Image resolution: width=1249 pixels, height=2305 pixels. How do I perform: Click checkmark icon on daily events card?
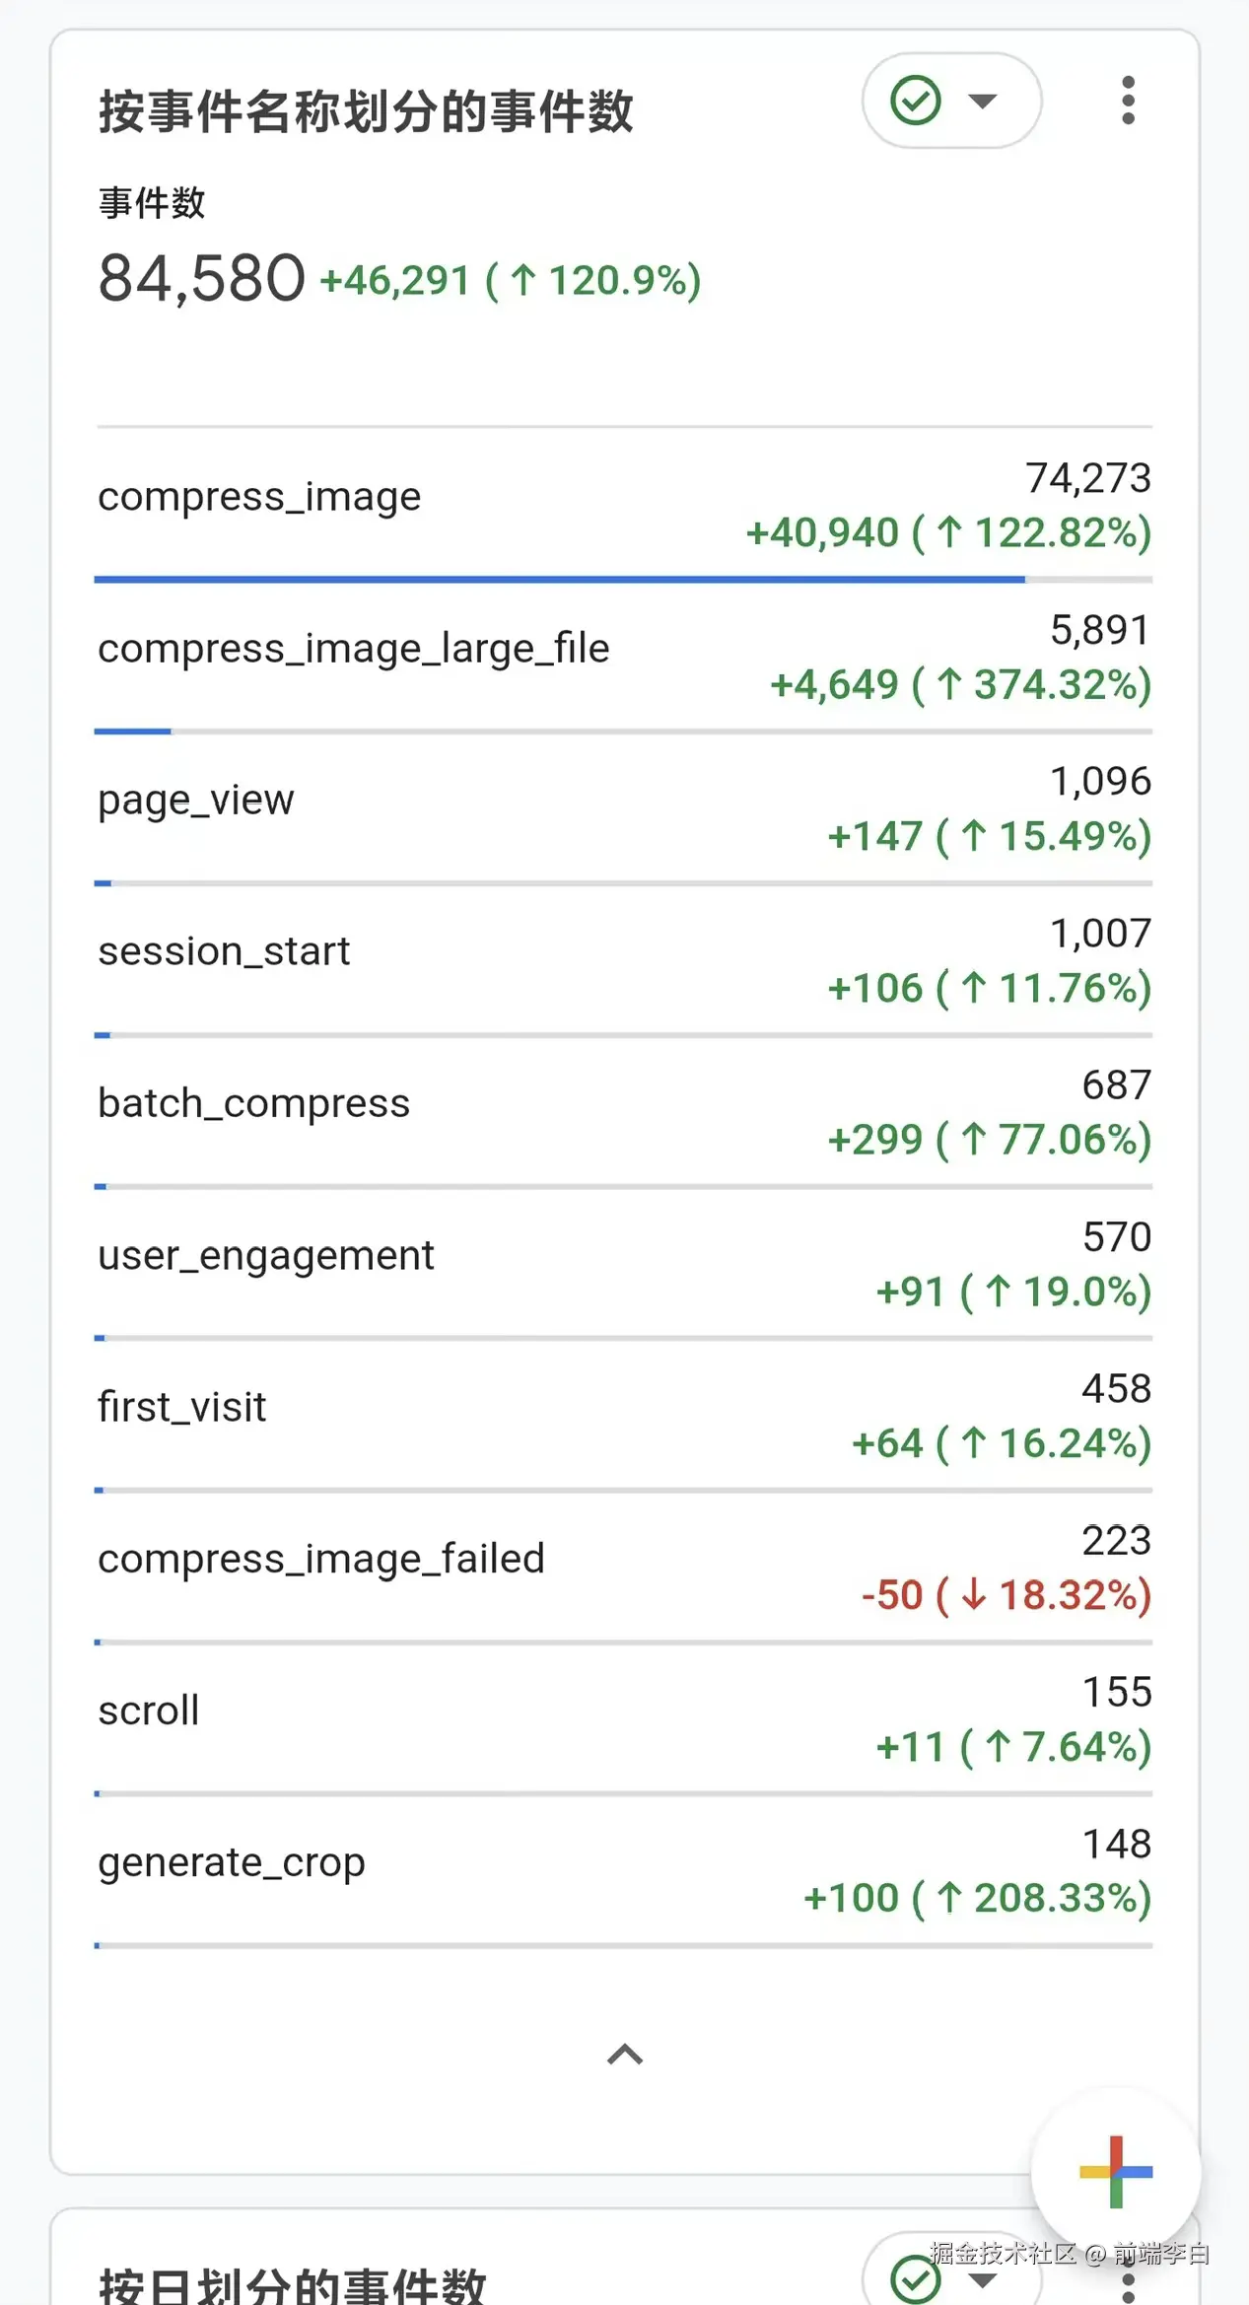pyautogui.click(x=915, y=2279)
